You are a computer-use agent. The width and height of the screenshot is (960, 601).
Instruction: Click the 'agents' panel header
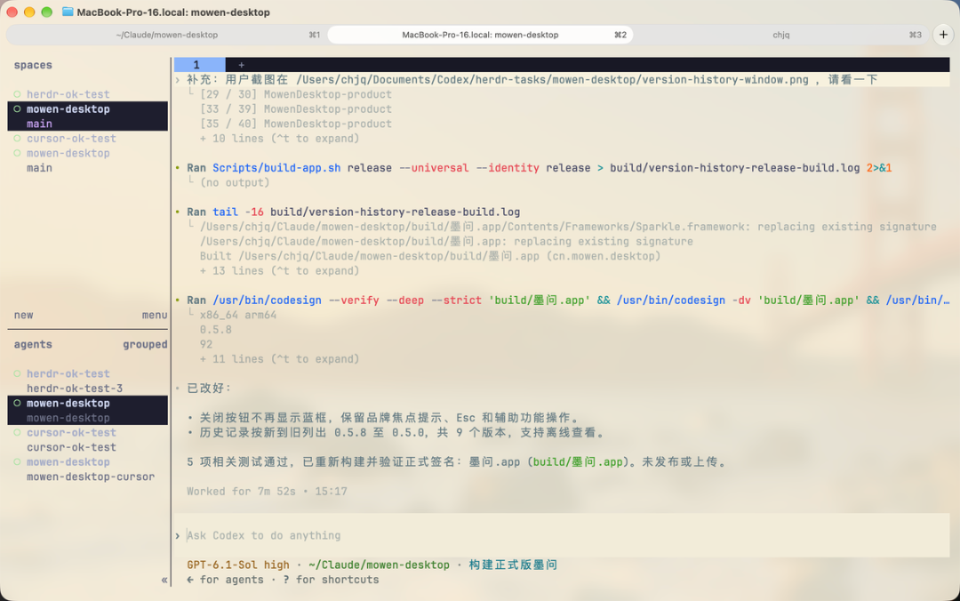[x=33, y=344]
